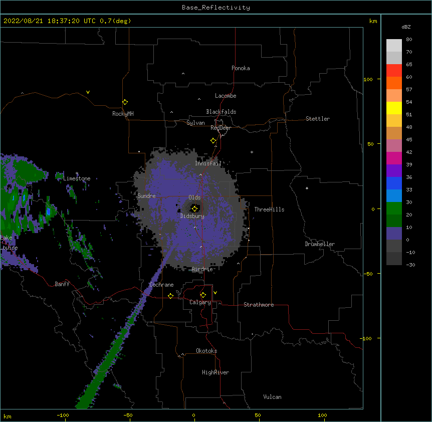
Task: Click the Banff label
Action: pos(62,284)
